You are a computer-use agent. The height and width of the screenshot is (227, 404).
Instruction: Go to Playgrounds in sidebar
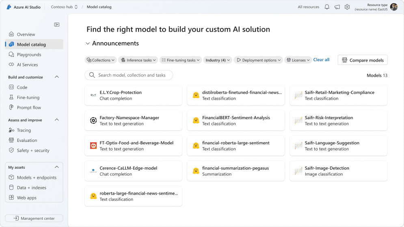(34, 54)
